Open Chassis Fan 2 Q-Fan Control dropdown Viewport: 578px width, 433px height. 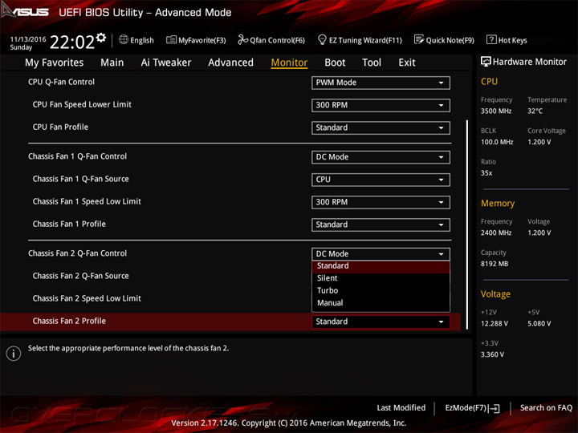pos(381,254)
